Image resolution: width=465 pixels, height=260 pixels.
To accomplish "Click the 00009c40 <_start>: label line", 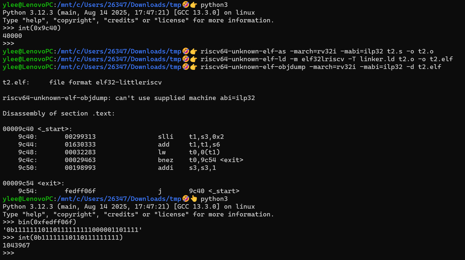I will point(37,129).
